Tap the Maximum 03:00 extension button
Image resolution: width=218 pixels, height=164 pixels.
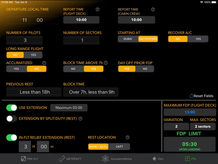pyautogui.click(x=69, y=108)
